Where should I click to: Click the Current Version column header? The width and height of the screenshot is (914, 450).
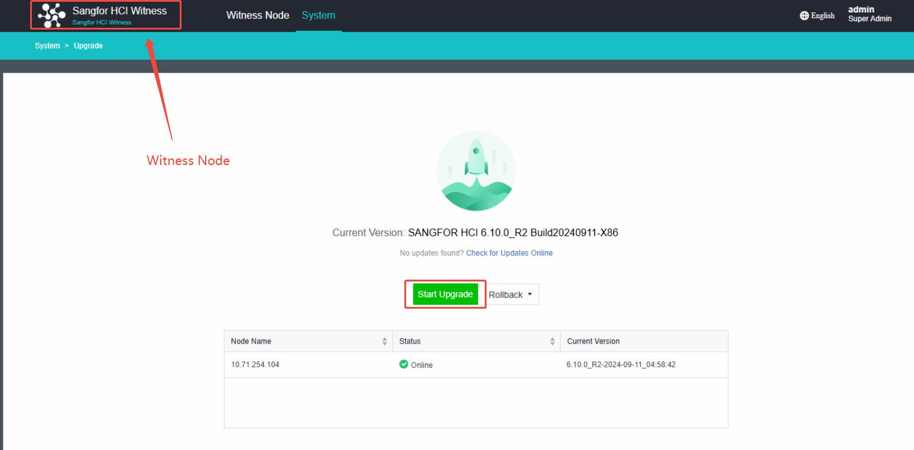[644, 341]
